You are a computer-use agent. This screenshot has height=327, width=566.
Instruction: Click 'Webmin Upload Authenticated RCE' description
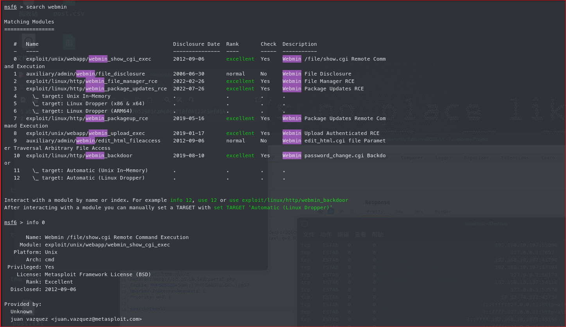click(x=331, y=133)
